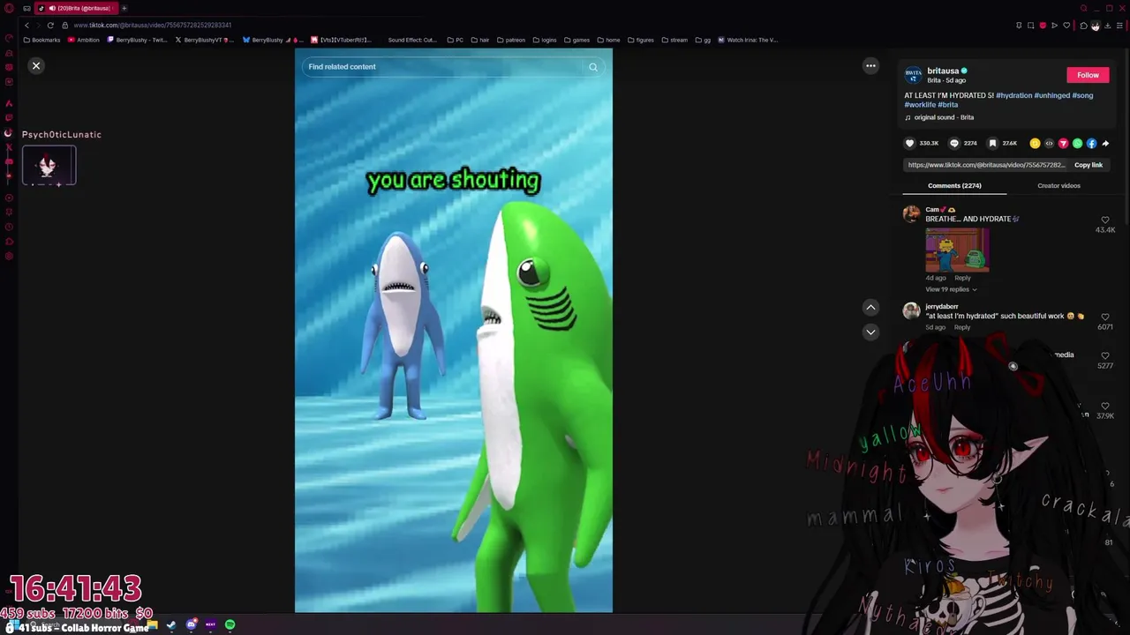Go to next video with down chevron
The width and height of the screenshot is (1130, 635).
[870, 332]
